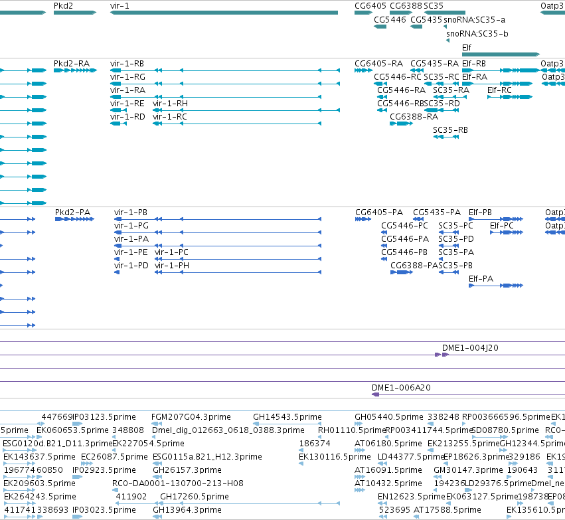Select protein Elf-PB
Viewport: 565px width, 520px height.
tap(480, 213)
